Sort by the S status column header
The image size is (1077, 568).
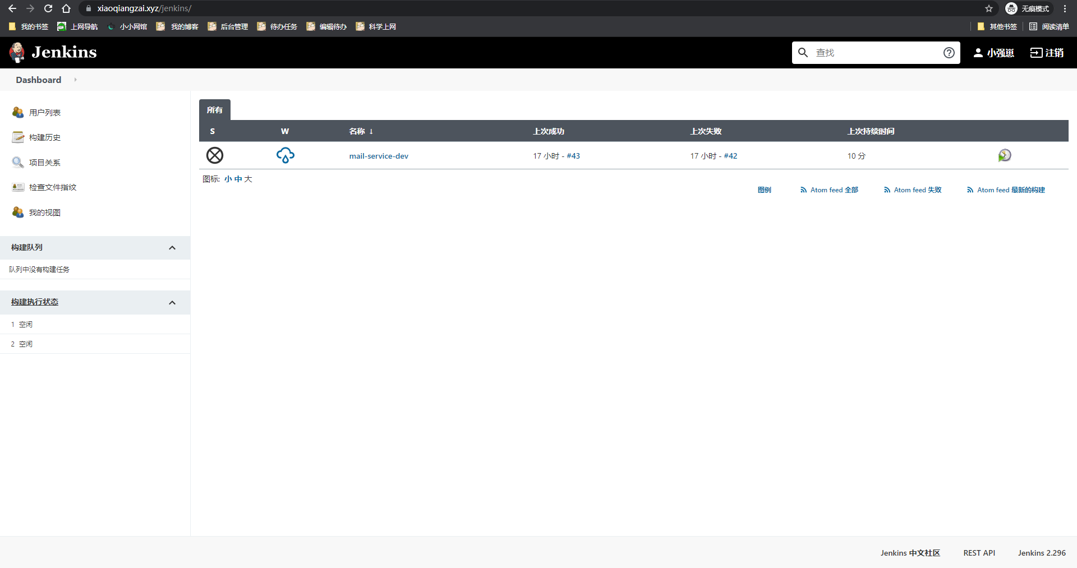(213, 131)
